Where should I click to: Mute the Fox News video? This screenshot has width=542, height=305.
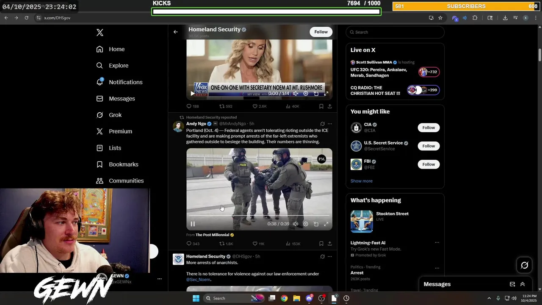point(296,94)
